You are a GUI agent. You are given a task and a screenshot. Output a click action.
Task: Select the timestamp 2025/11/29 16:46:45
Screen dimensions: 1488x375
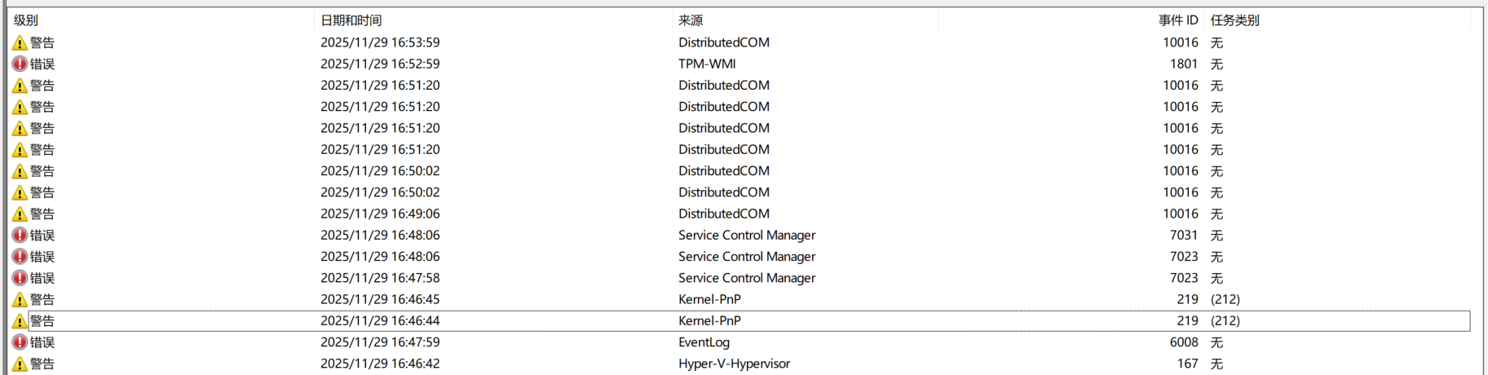point(380,299)
